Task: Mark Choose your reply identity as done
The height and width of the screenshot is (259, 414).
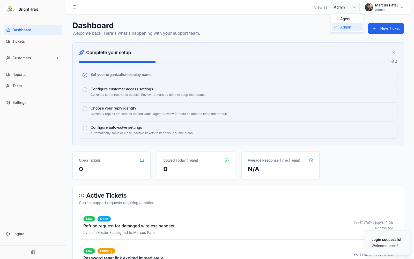Action: (x=85, y=109)
